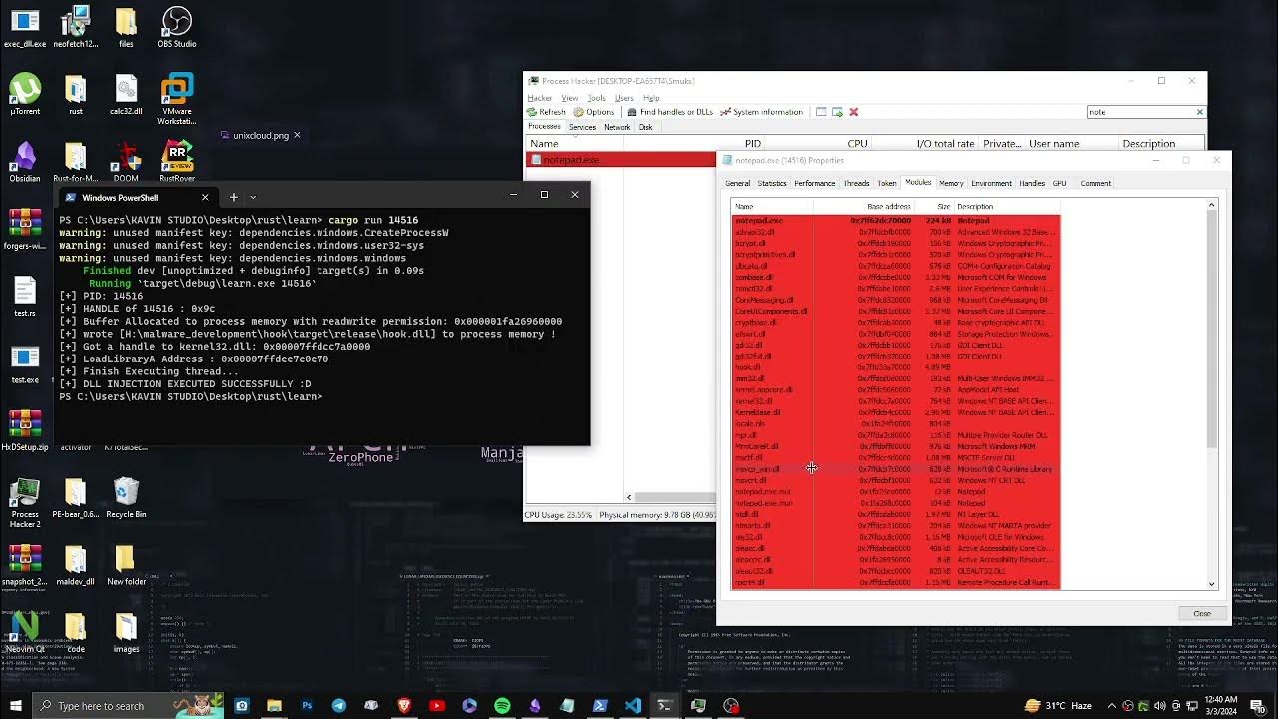Open the Users menu in Process Hacker
Viewport: 1278px width, 719px height.
[624, 98]
